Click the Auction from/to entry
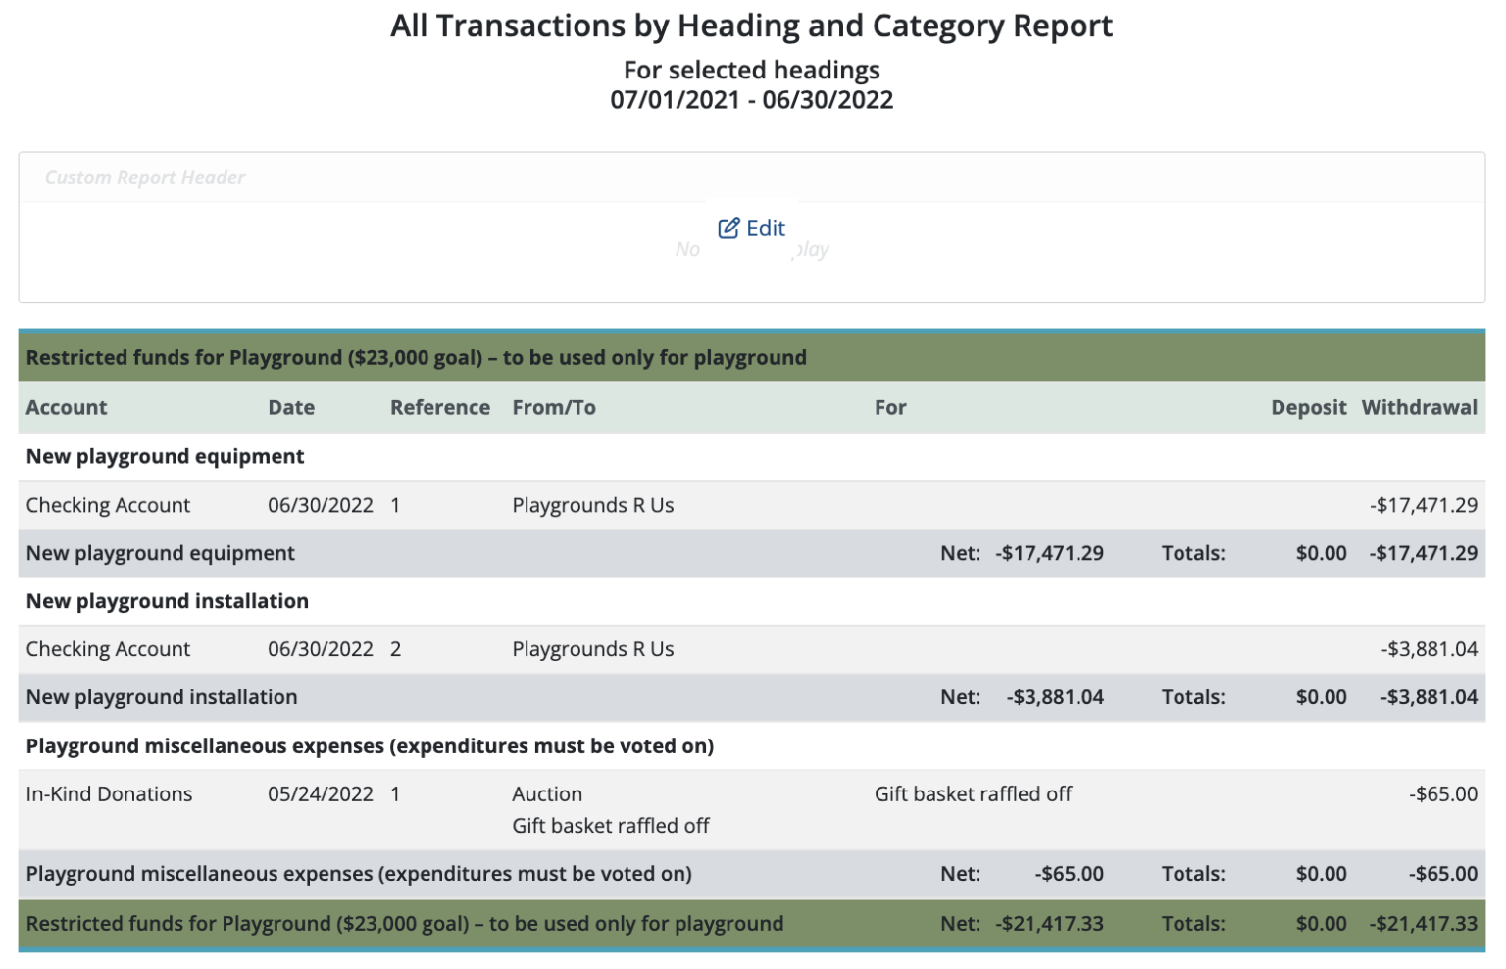The image size is (1506, 969). point(547,794)
